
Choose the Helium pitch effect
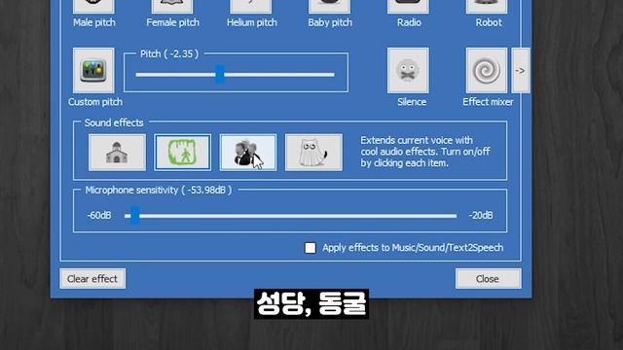point(251,6)
